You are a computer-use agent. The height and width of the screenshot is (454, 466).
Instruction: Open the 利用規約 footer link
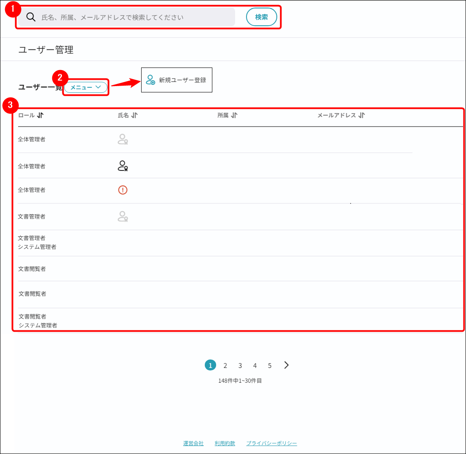(225, 443)
